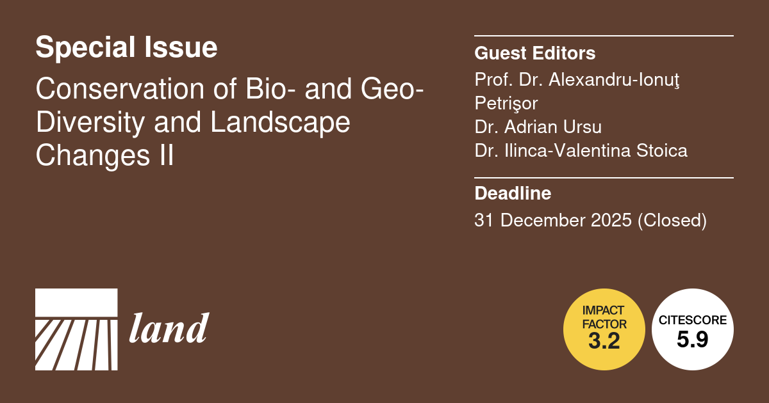Click the "CITESCORE" label text
769x403 pixels.
point(692,320)
